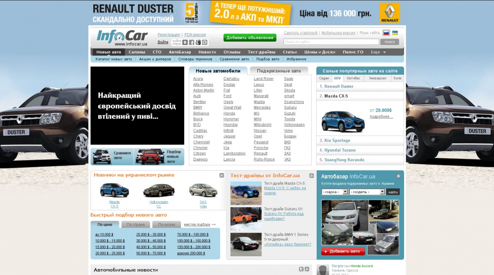
Task: Log in via the VKontakte icon
Action: [x=185, y=42]
